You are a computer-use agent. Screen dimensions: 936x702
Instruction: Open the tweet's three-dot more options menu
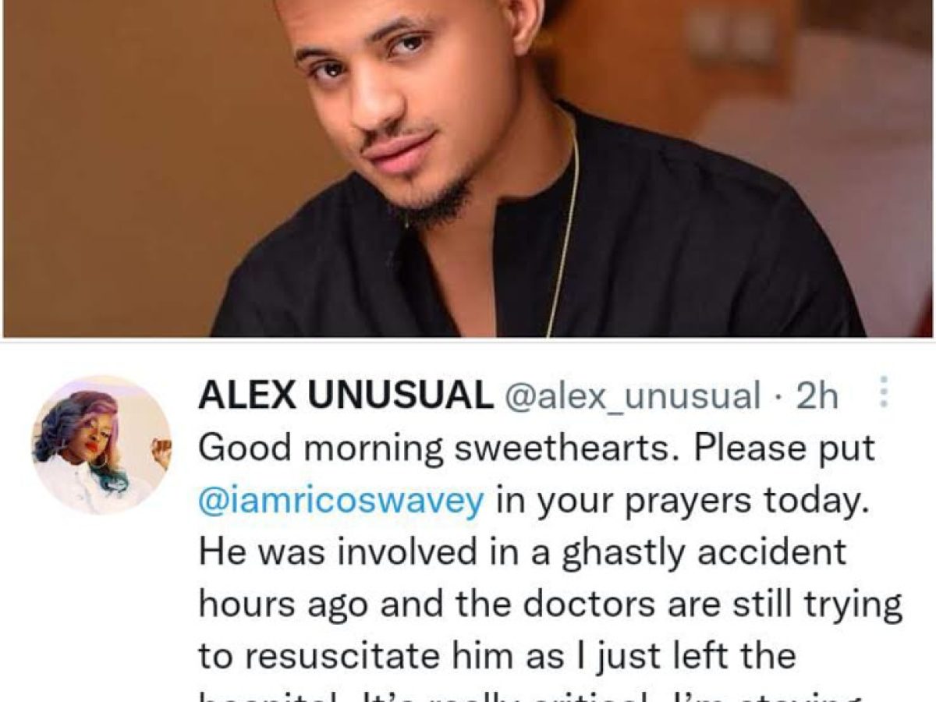coord(883,393)
